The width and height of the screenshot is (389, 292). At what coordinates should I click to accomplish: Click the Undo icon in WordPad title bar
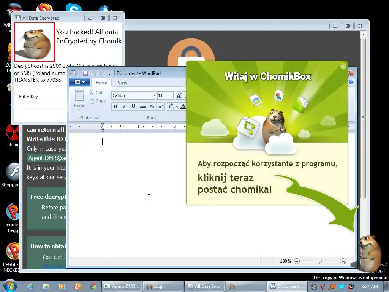(94, 73)
